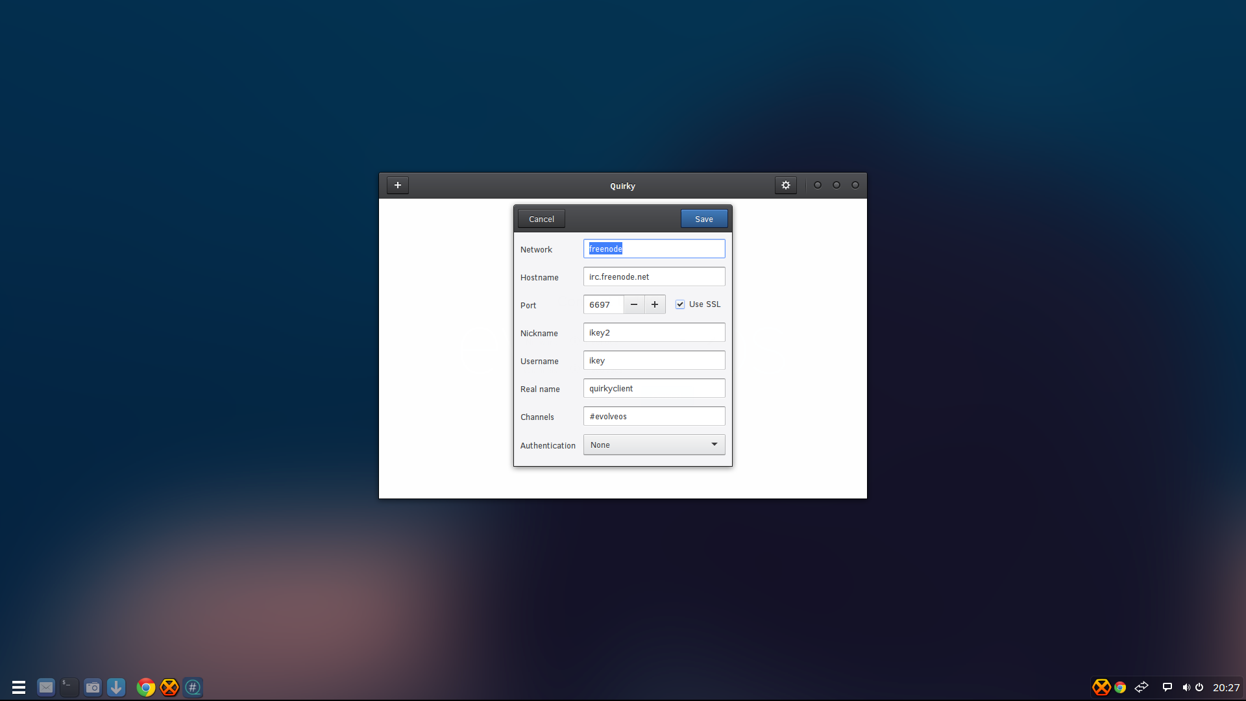Open the orange hexagon app in left panel
The width and height of the screenshot is (1246, 701).
pyautogui.click(x=169, y=687)
